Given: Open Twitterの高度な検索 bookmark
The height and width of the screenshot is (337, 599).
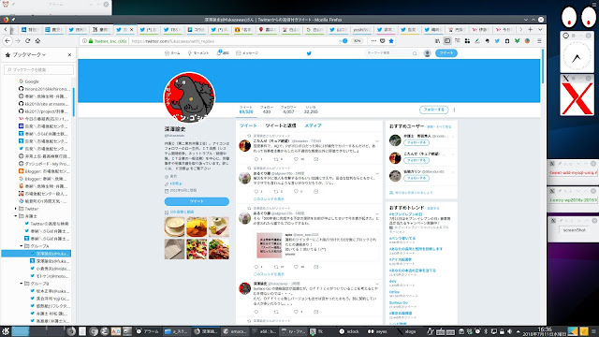Looking at the screenshot, I should (x=47, y=224).
